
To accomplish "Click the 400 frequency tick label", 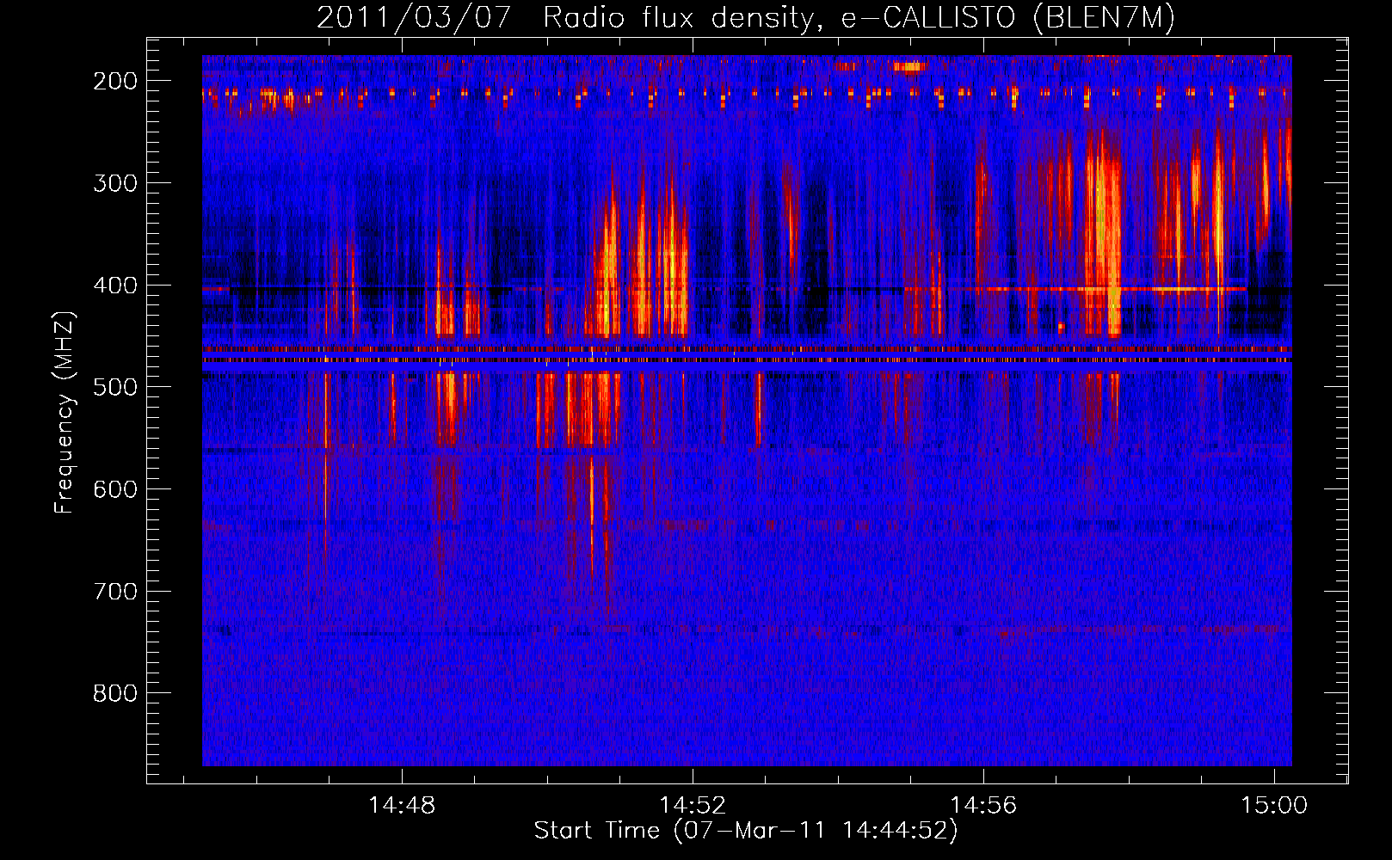I will click(x=115, y=286).
